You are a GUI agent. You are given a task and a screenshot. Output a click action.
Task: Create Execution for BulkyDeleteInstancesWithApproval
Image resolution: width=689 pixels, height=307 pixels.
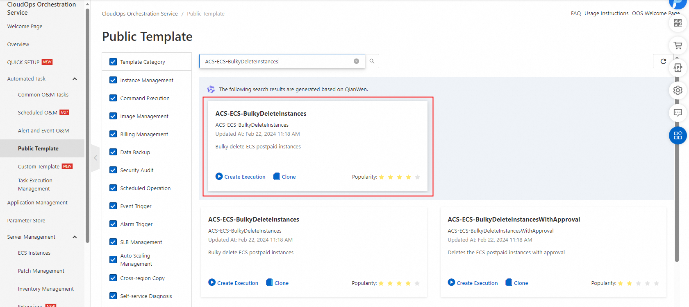click(477, 283)
